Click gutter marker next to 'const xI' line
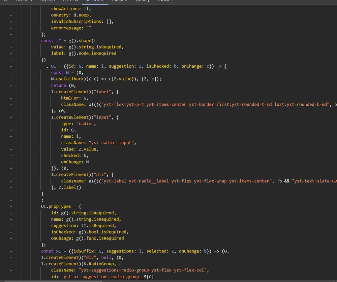 (x=11, y=251)
